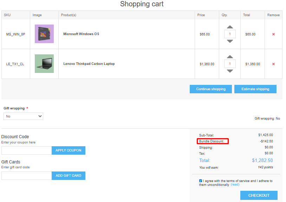The height and width of the screenshot is (202, 286).
Task: Click in the coupon code input field
Action: [x=26, y=150]
